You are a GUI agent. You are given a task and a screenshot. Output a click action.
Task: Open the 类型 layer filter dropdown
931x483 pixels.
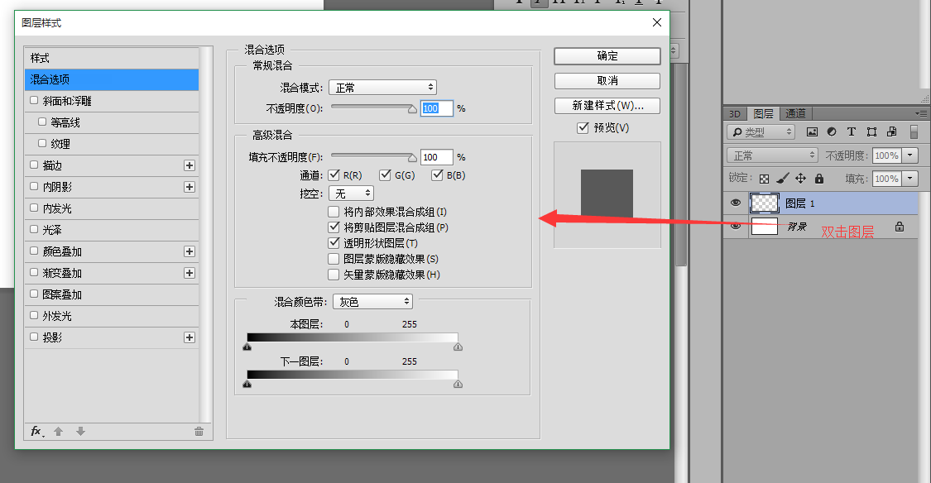coord(761,132)
